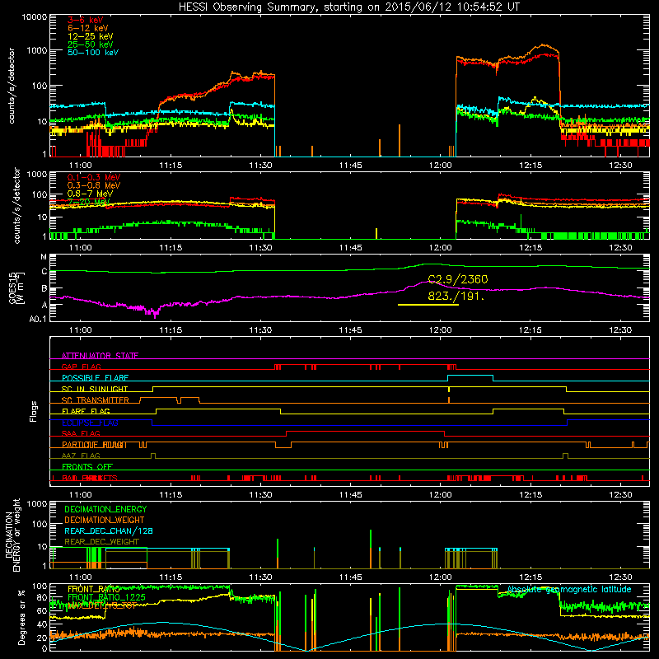Click the 12:15 tick under the Flags panel
The image size is (659, 659).
530,495
